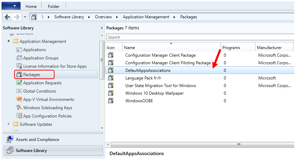297x161 pixels.
Task: Open the Software Library workspace button
Action: click(x=54, y=151)
